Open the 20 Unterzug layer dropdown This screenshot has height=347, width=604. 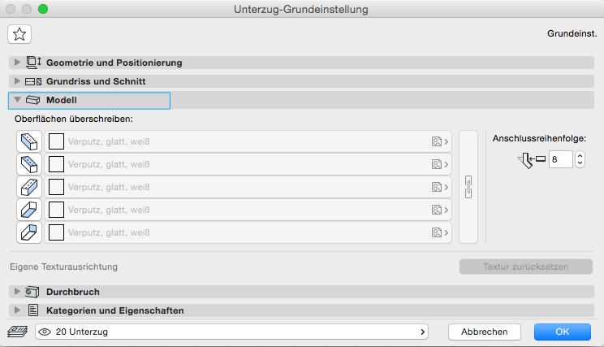[x=232, y=332]
